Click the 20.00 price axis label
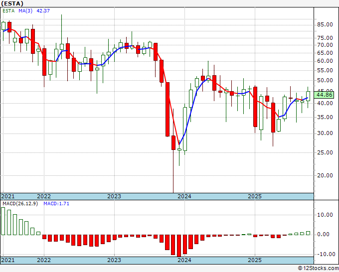The width and height of the screenshot is (339, 272). click(x=325, y=175)
